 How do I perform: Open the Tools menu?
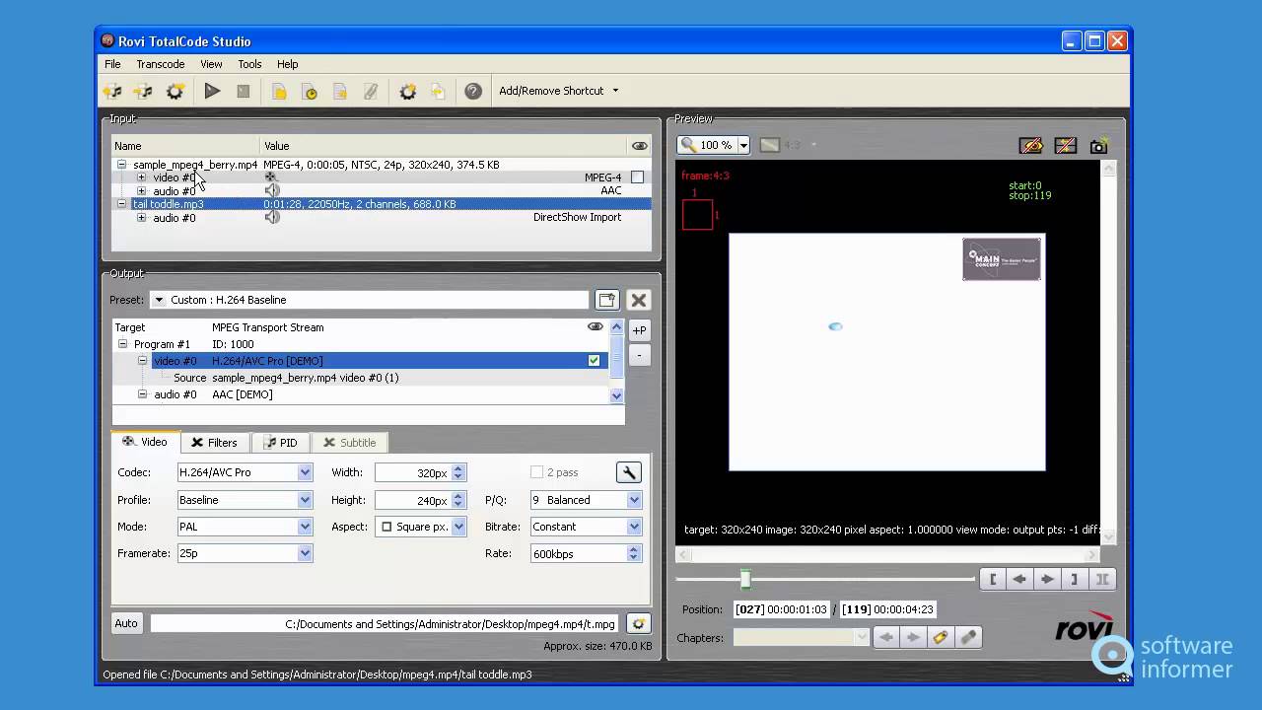tap(249, 64)
